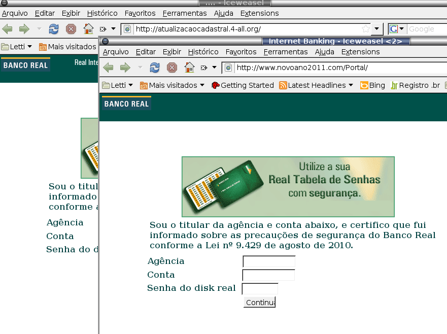Click bookmark-toolbar overflow icon in front window
Image resolution: width=447 pixels, height=334 pixels.
click(445, 85)
